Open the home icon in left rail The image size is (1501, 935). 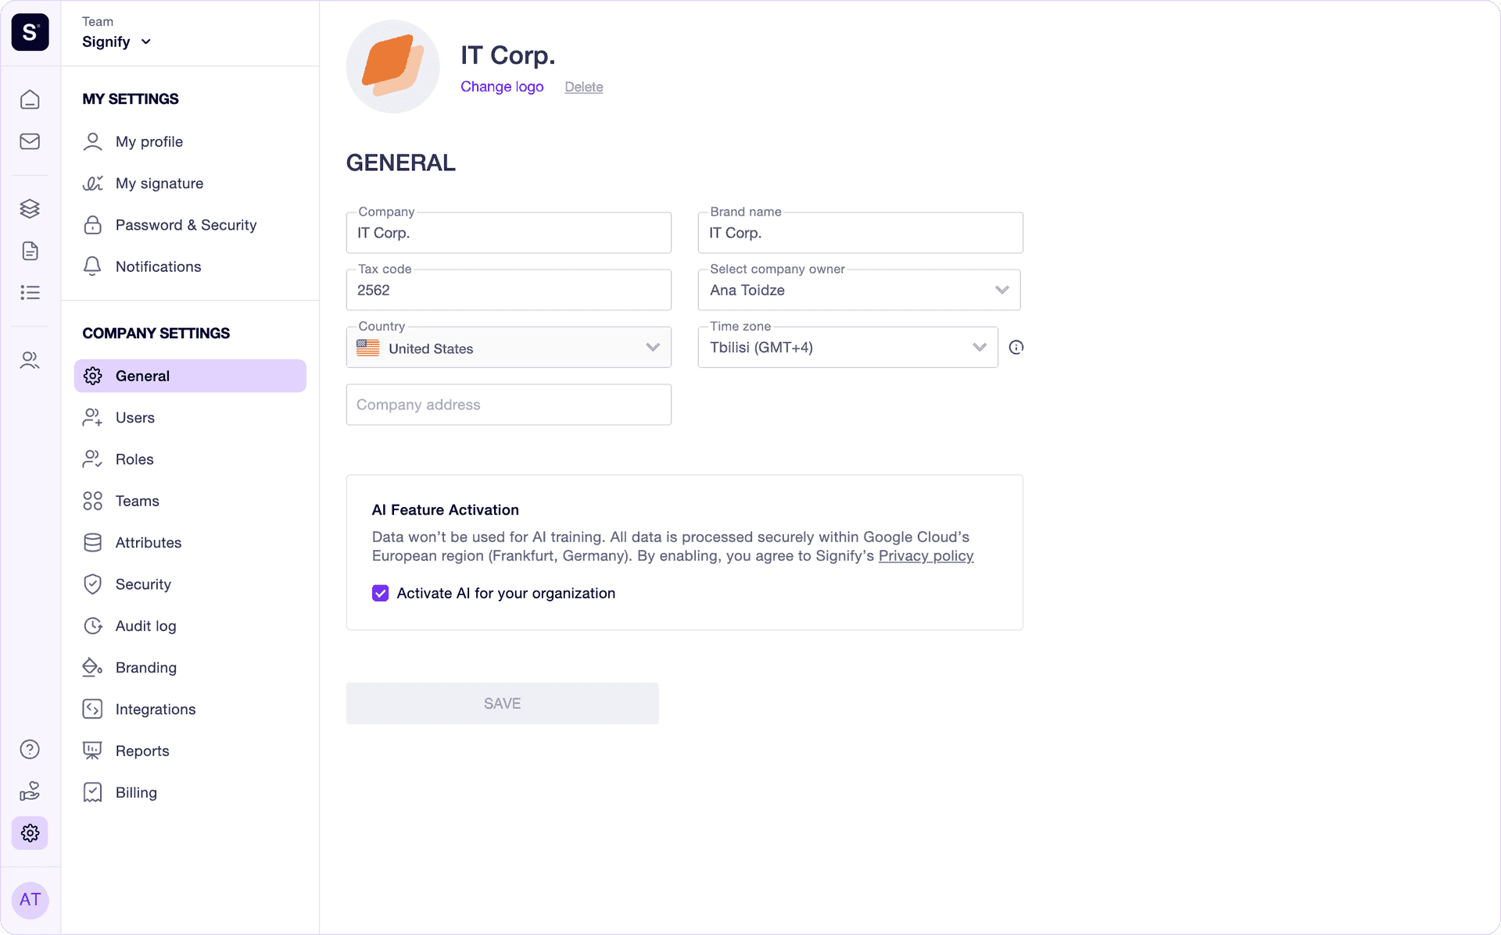click(30, 99)
